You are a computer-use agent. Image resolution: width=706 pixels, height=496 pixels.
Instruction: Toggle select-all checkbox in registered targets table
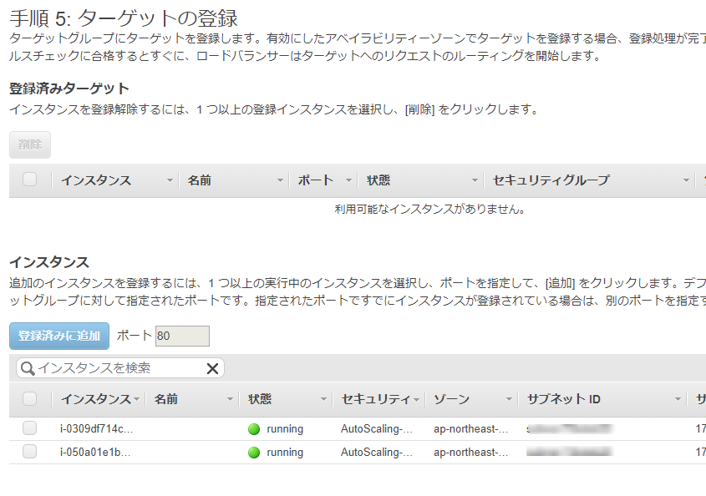click(x=30, y=180)
